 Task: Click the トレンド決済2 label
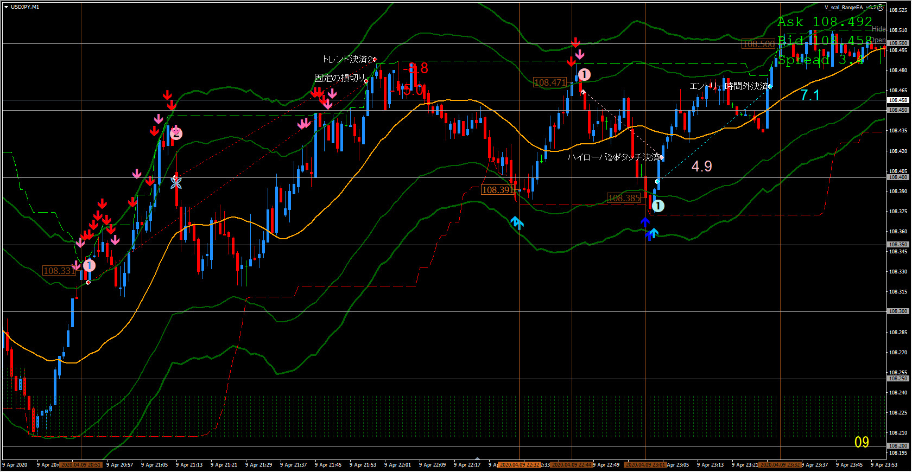click(x=347, y=59)
